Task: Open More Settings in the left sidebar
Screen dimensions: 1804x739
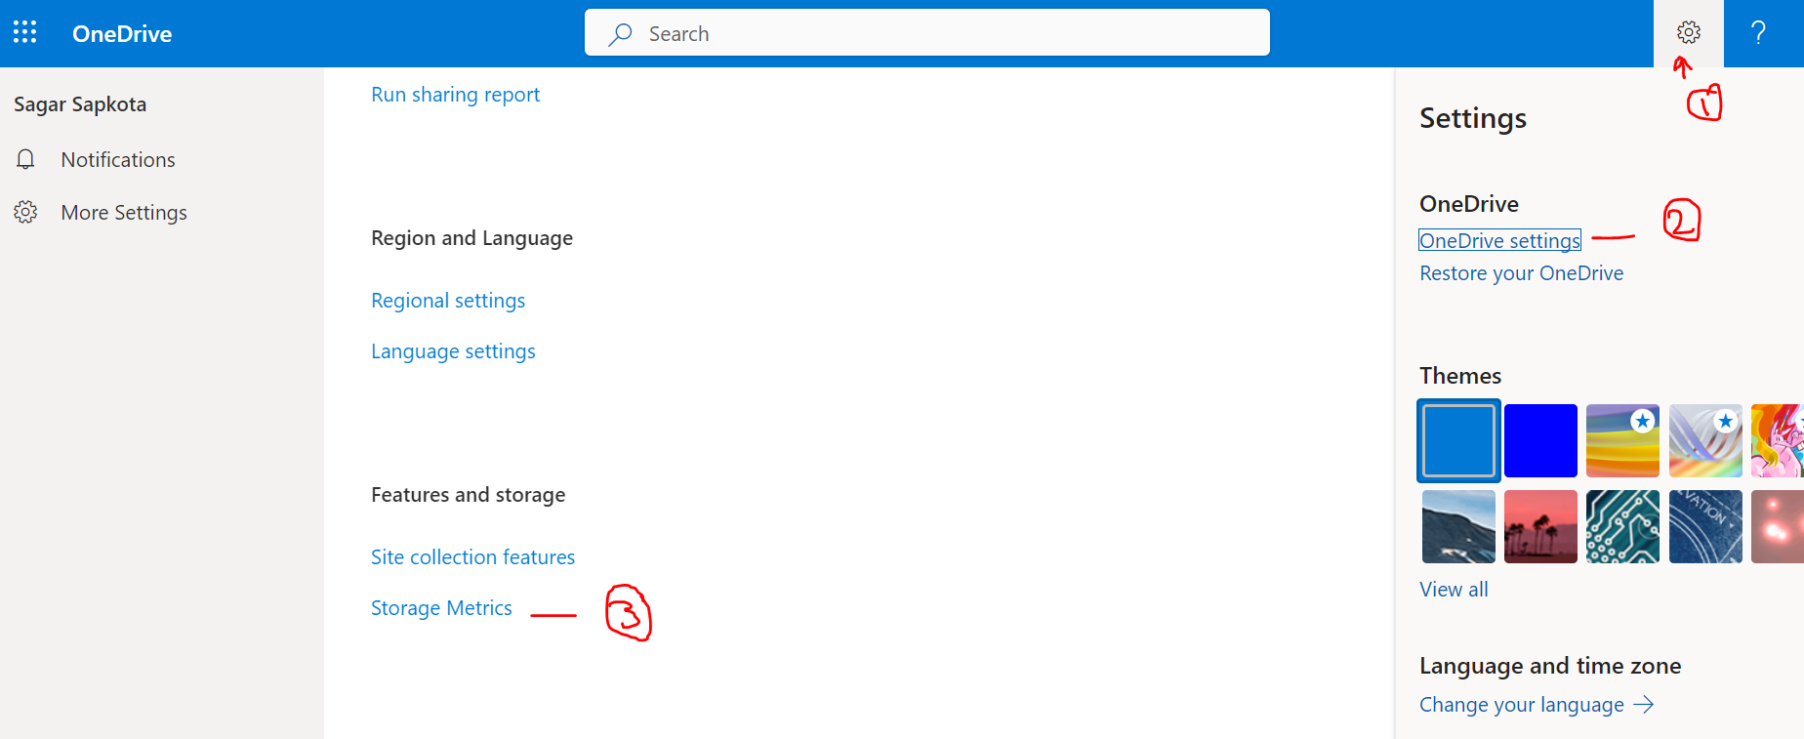Action: (x=124, y=212)
